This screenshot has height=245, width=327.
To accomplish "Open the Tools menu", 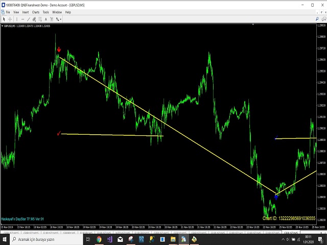I will 45,12.
